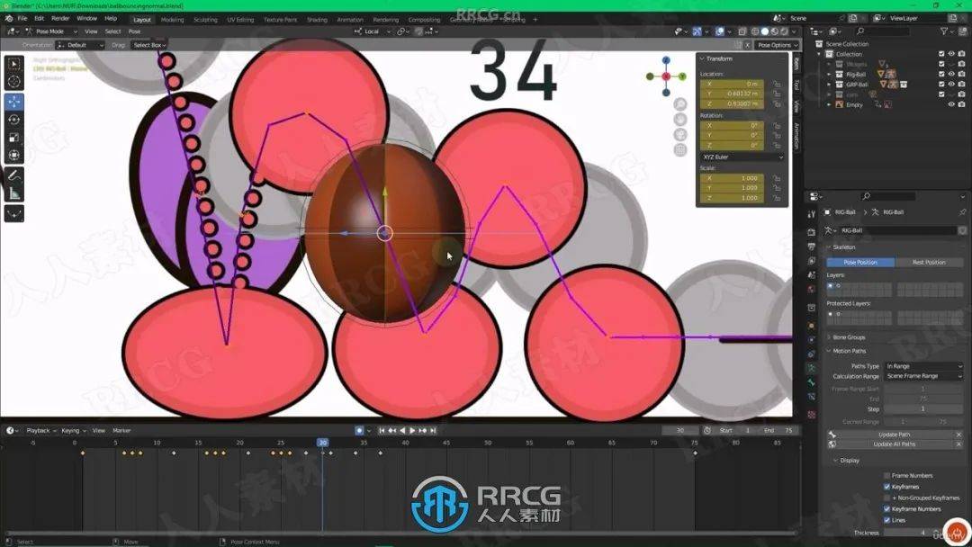This screenshot has height=547, width=972.
Task: Click the Update Path button
Action: tap(893, 435)
